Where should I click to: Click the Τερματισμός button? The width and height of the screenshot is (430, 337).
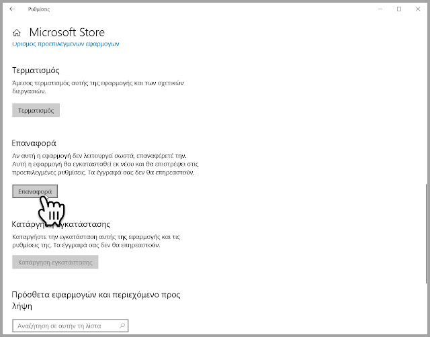[36, 110]
